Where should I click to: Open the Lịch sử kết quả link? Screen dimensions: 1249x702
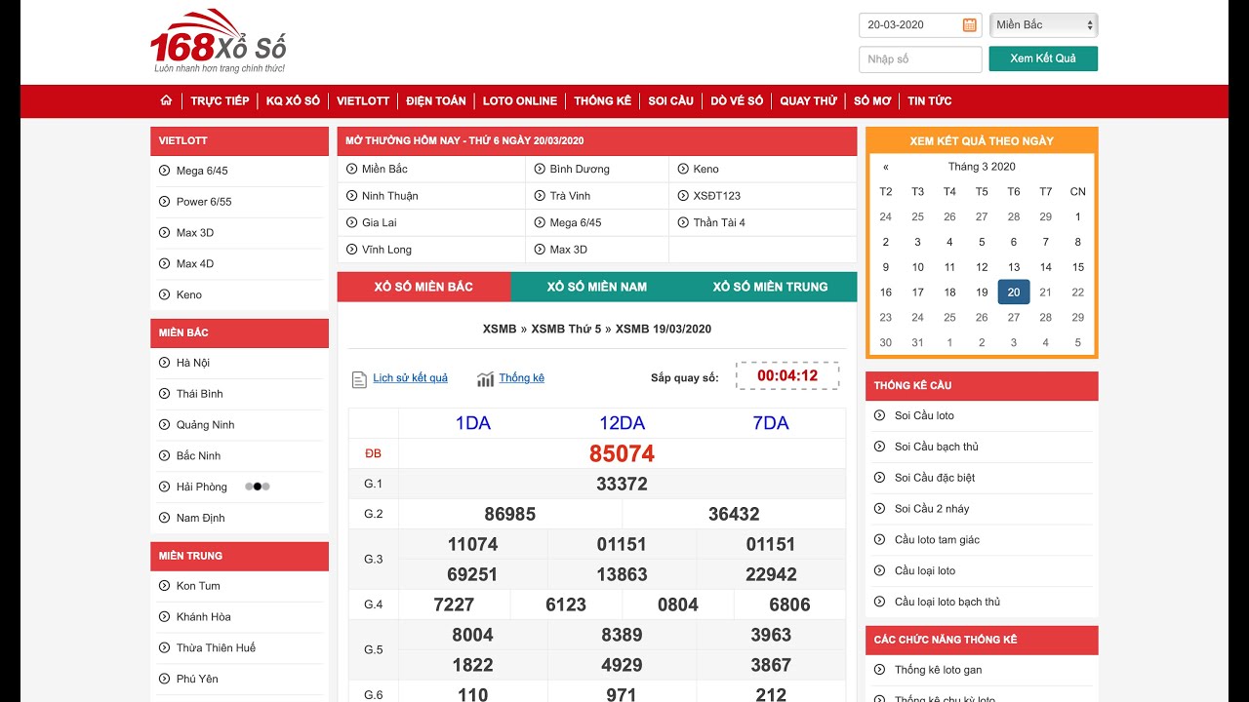[410, 378]
